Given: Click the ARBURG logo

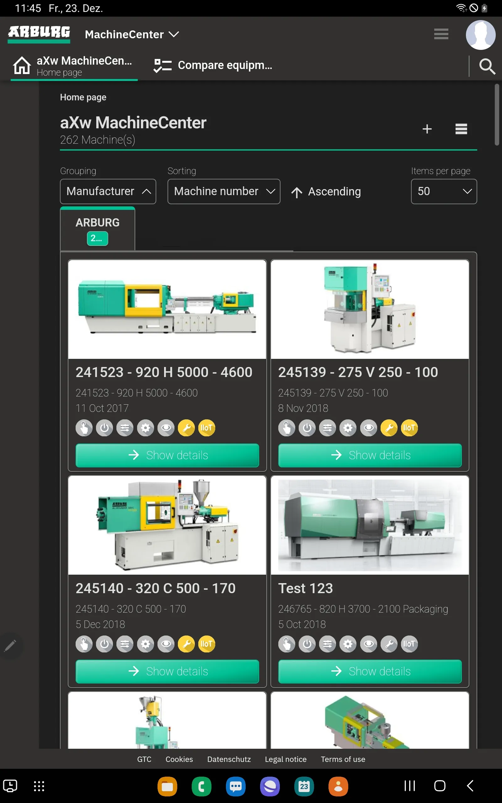Looking at the screenshot, I should click(39, 34).
